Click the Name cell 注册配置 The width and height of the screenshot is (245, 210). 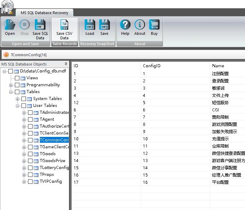pos(227,73)
